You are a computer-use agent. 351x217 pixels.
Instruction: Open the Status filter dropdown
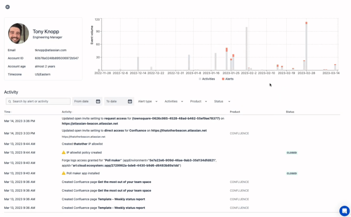222,101
